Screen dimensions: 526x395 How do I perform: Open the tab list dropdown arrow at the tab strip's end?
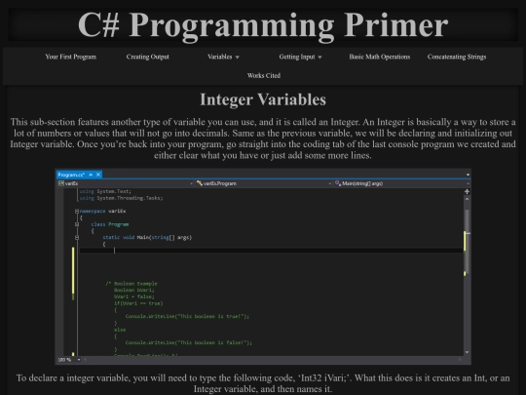click(x=468, y=175)
